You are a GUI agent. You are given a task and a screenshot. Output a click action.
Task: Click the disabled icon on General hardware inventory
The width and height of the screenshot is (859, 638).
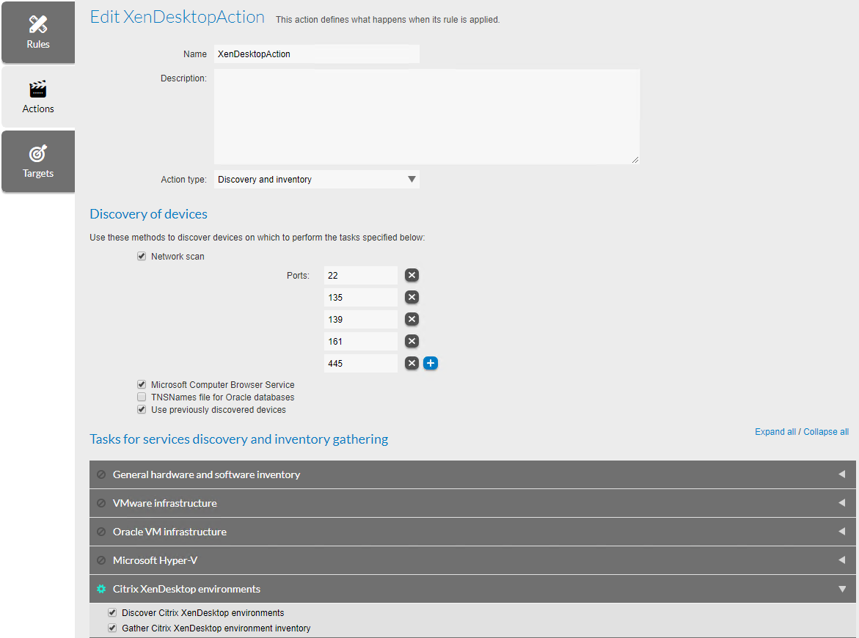(x=100, y=474)
